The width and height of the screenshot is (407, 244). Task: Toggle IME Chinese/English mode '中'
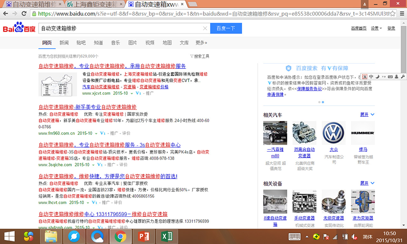pos(371,77)
